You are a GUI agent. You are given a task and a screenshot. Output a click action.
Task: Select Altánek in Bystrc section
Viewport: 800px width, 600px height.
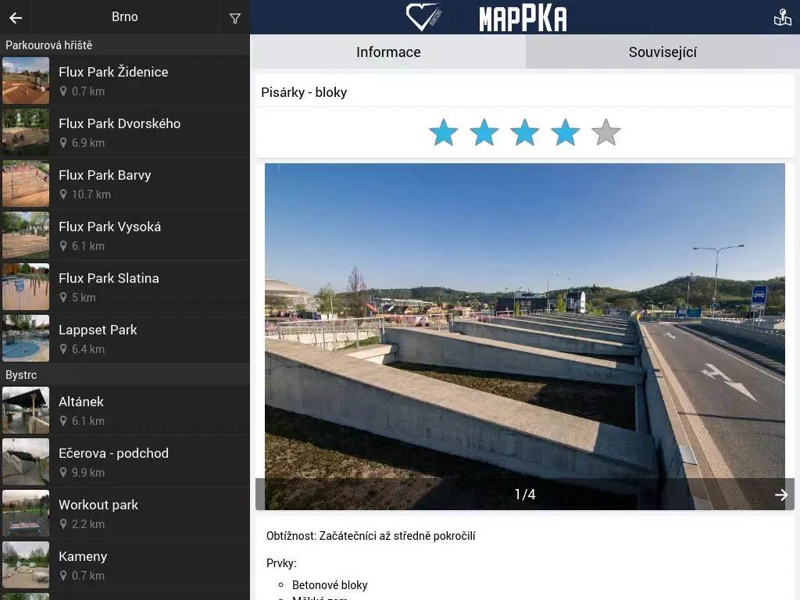[x=125, y=410]
